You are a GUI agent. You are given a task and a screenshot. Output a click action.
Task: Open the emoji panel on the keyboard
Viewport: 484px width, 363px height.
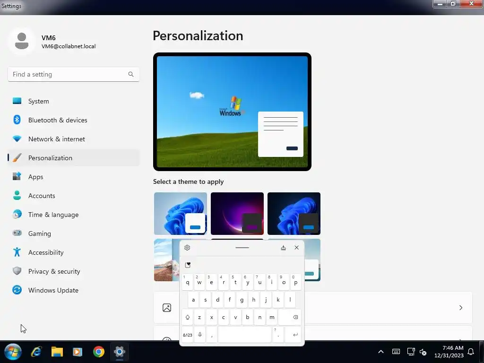[188, 265]
